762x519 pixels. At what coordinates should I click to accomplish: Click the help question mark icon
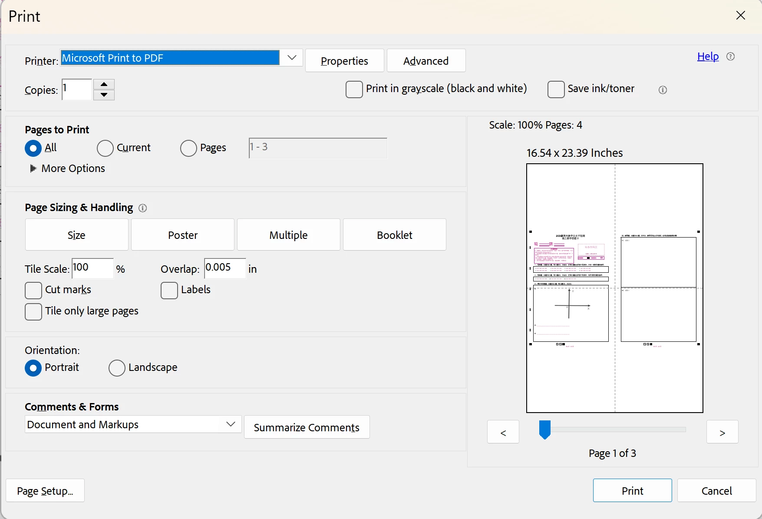point(730,56)
